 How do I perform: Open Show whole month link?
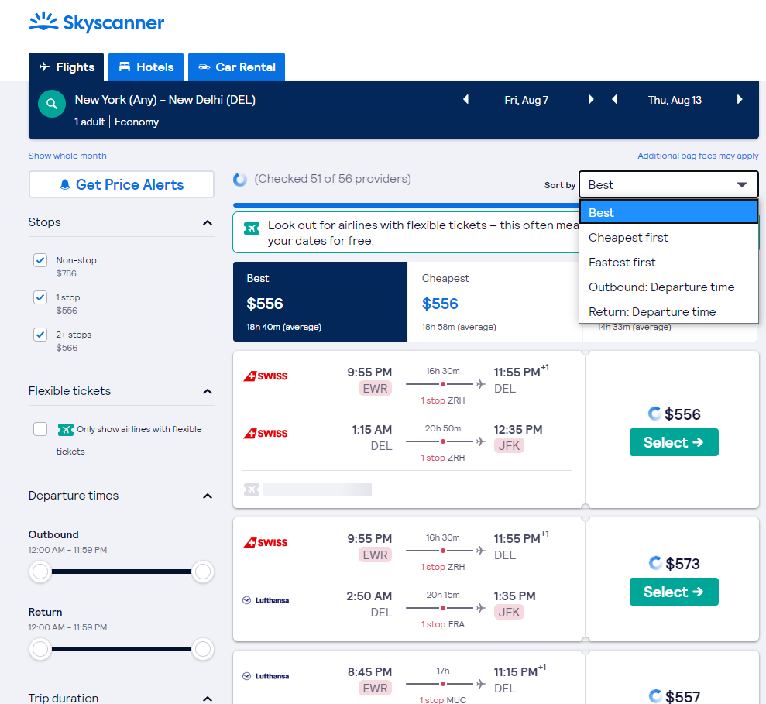67,156
